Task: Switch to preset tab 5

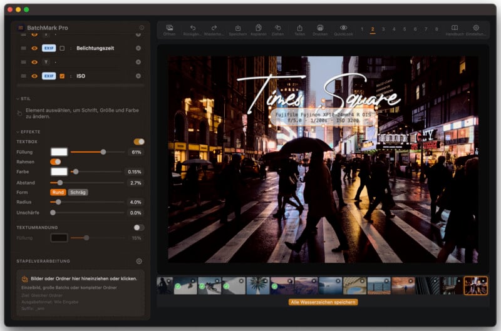Action: click(x=405, y=29)
